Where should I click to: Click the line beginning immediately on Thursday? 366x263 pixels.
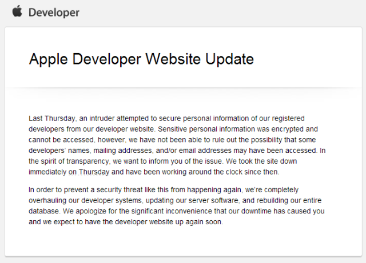pos(154,172)
